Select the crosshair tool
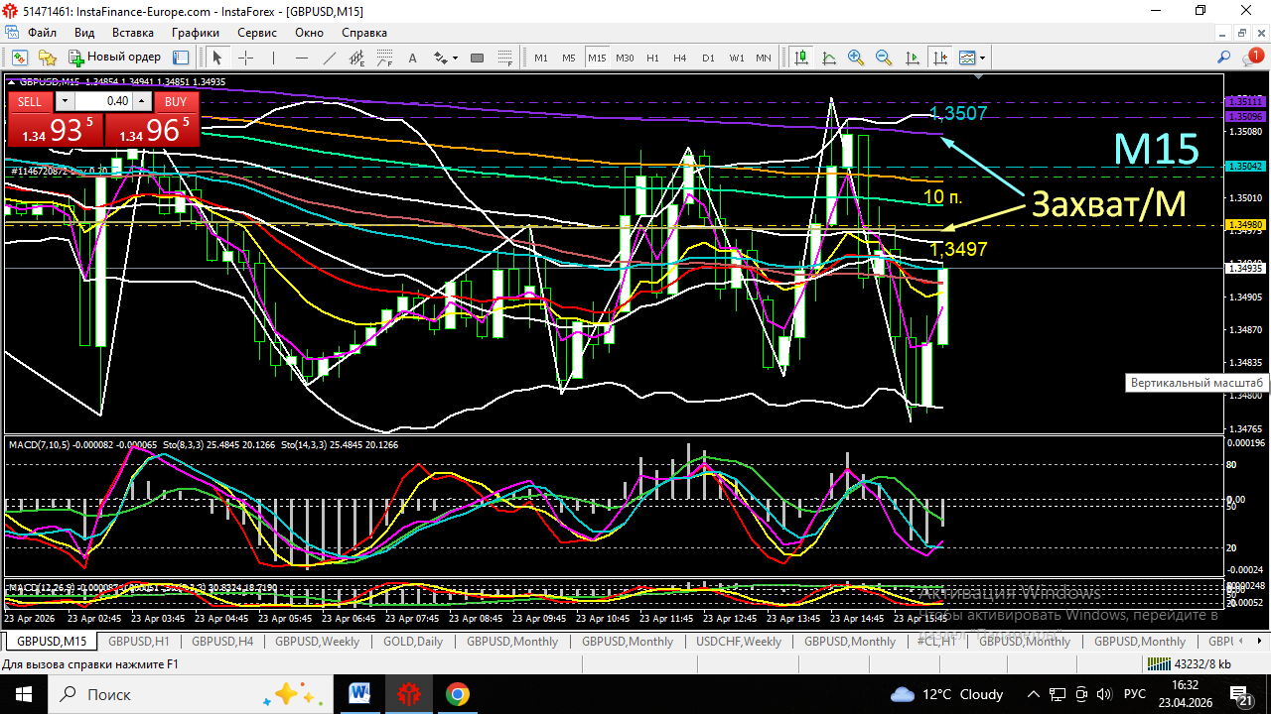This screenshot has height=714, width=1271. coord(245,58)
